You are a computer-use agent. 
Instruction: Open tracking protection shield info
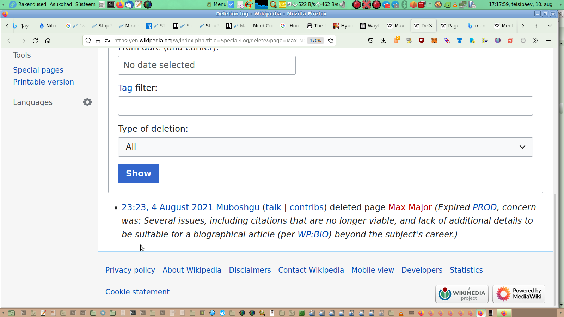[x=88, y=41]
